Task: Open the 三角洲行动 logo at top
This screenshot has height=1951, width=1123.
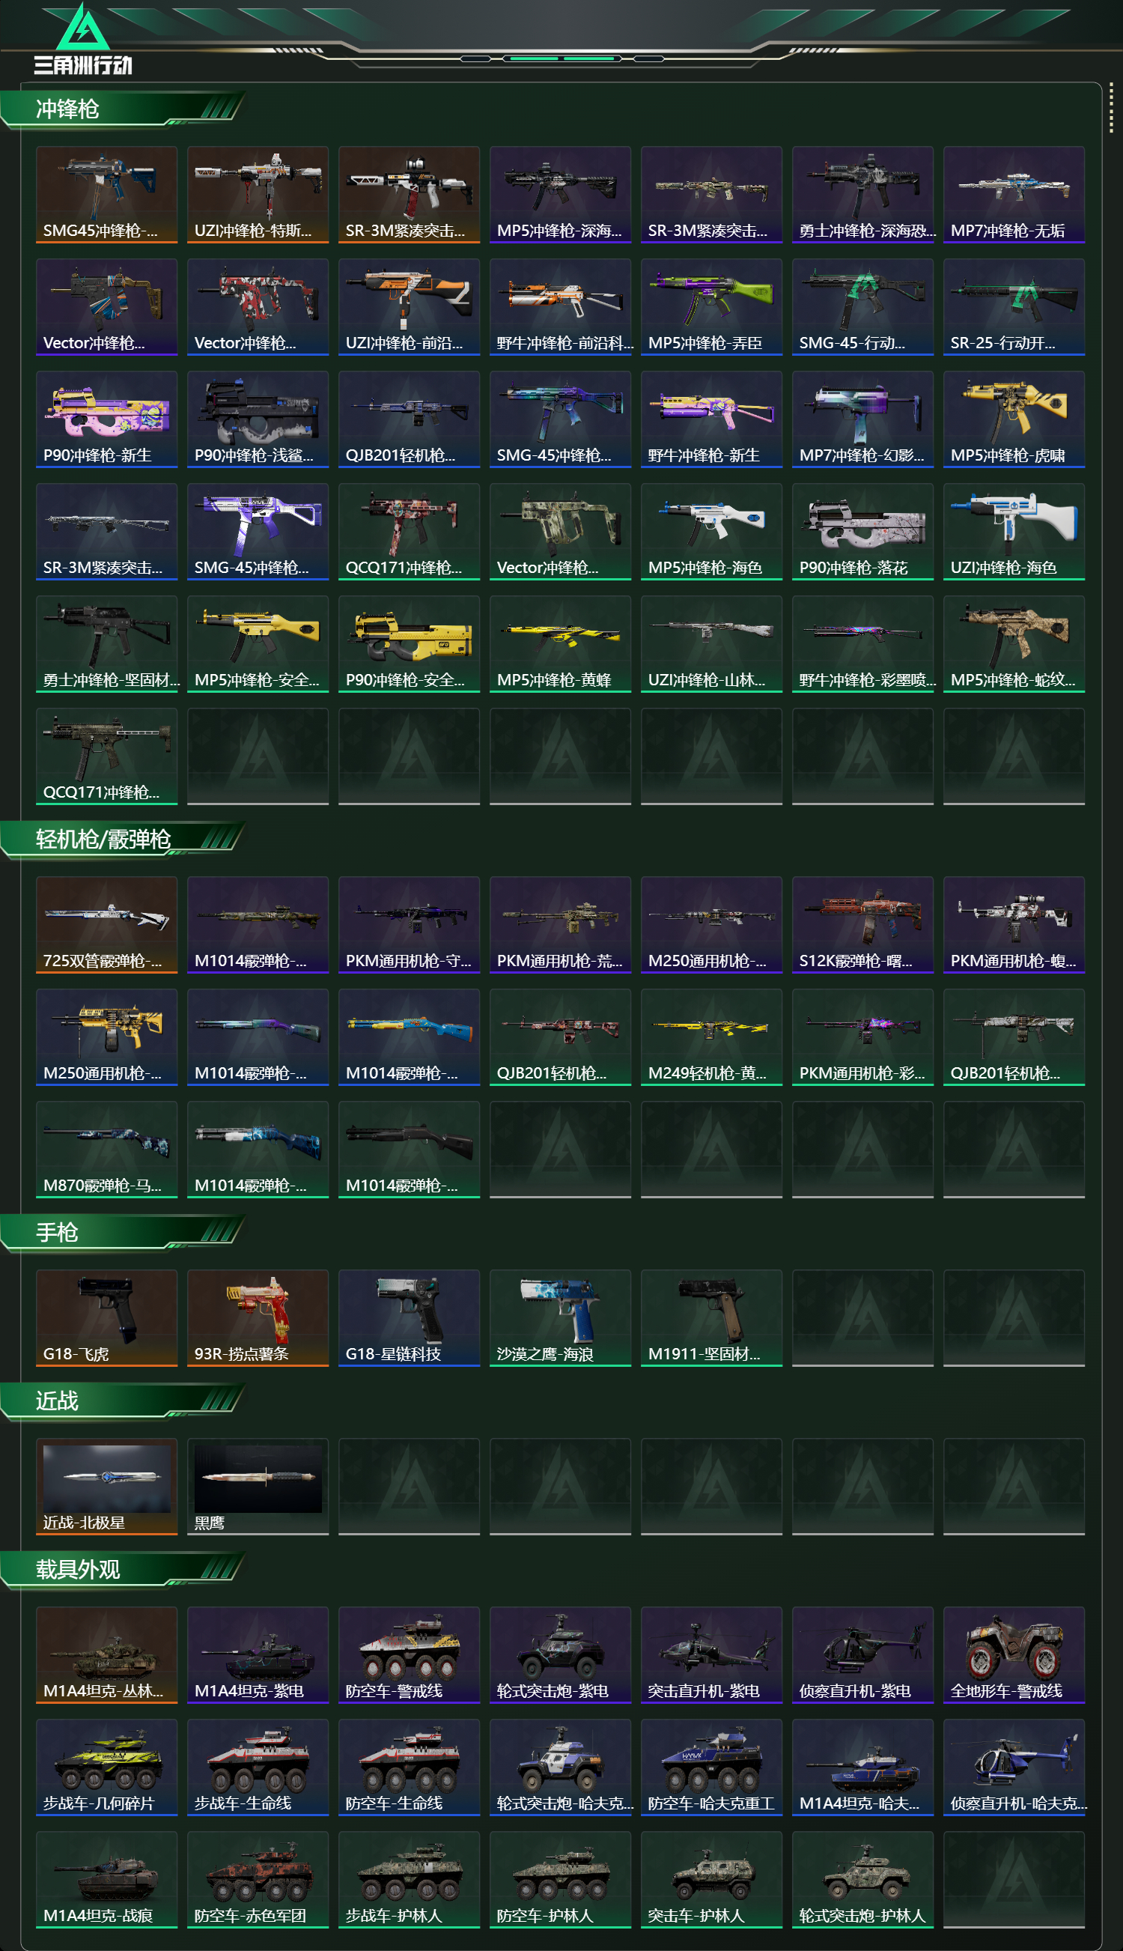Action: tap(83, 39)
